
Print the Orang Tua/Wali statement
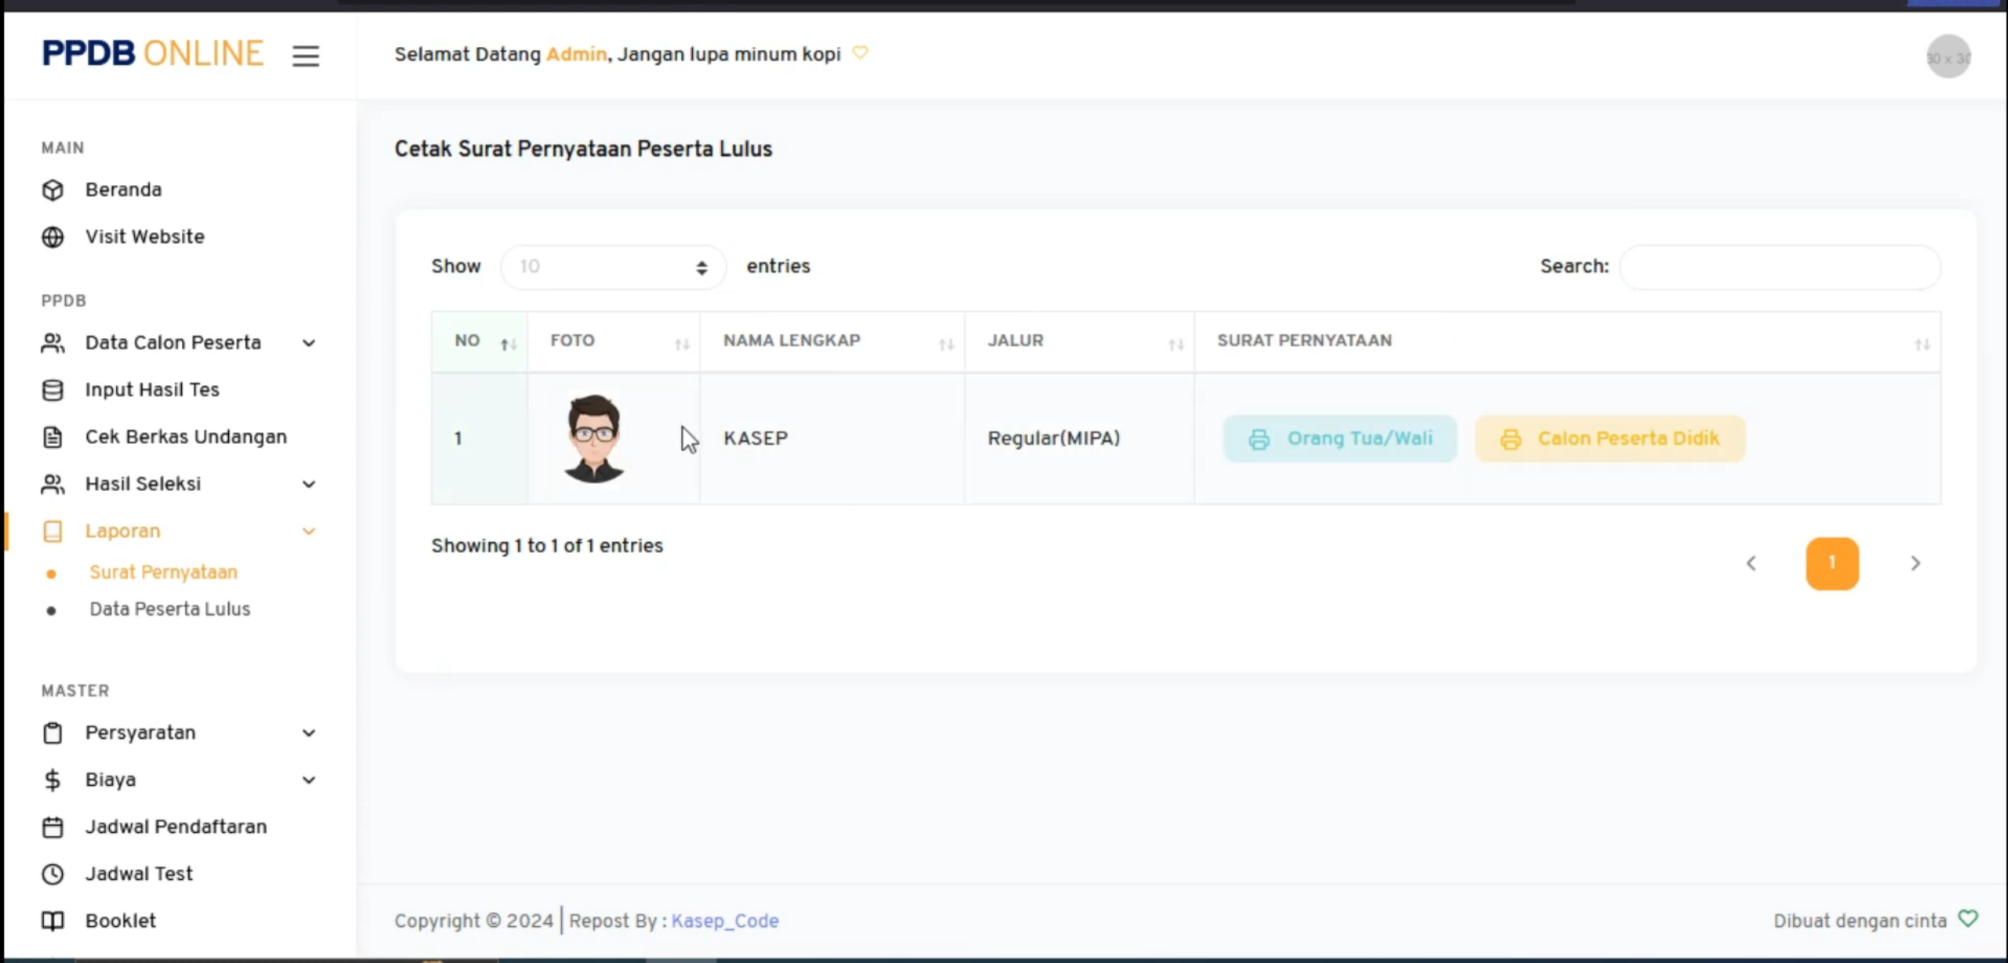(x=1339, y=438)
